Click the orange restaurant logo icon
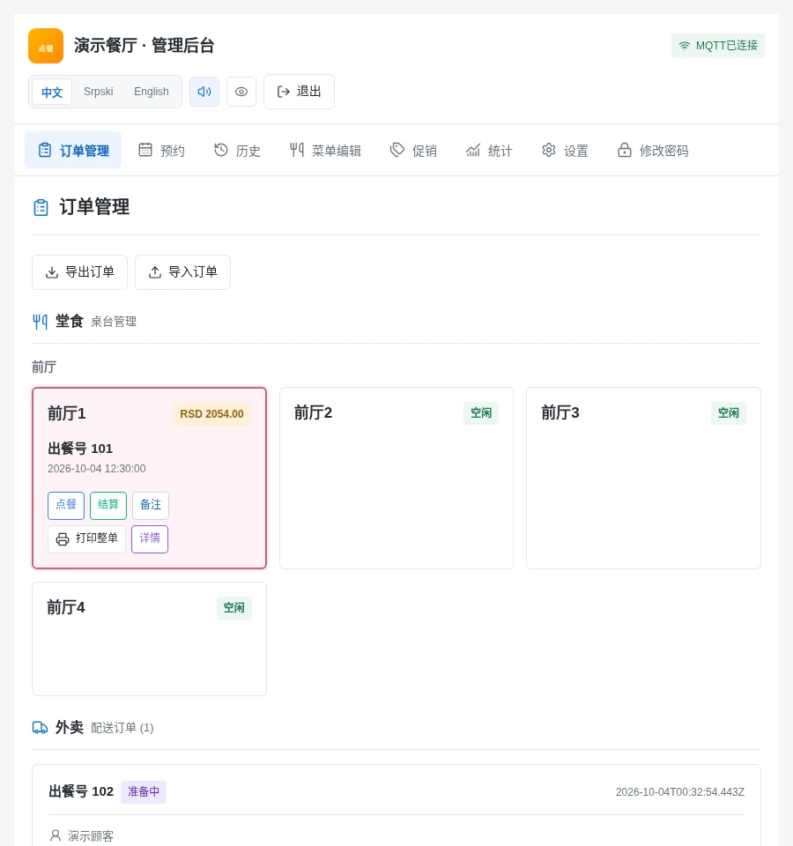 point(46,46)
